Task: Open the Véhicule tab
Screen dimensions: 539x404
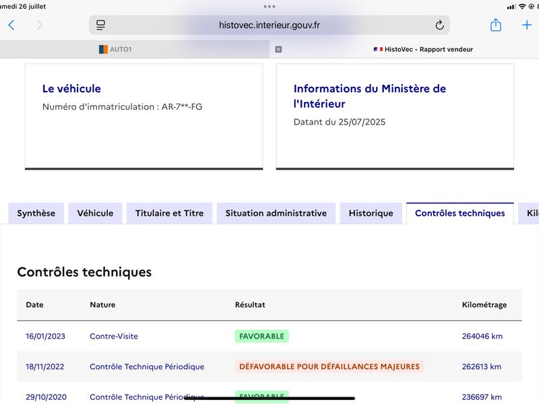Action: (95, 213)
